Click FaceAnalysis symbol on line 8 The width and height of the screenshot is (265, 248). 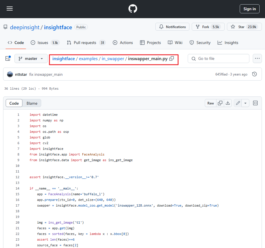point(93,154)
